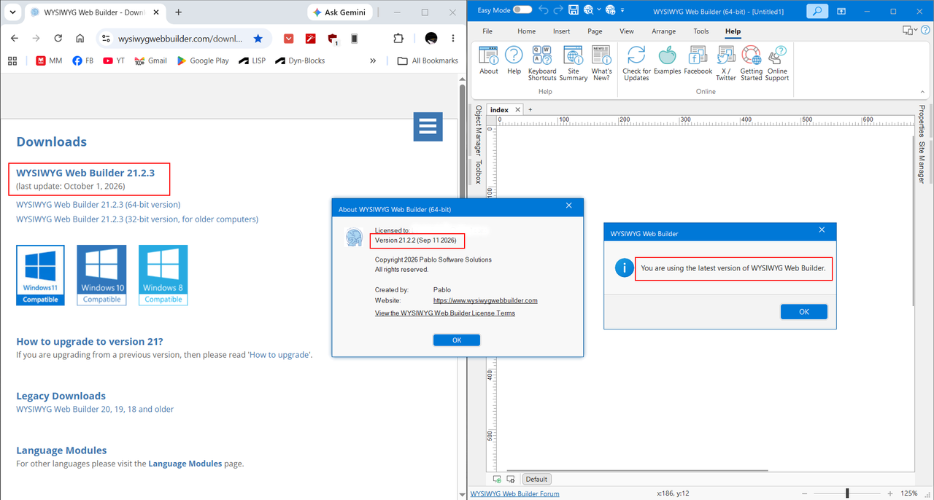
Task: Click OK in the About dialog
Action: 457,340
